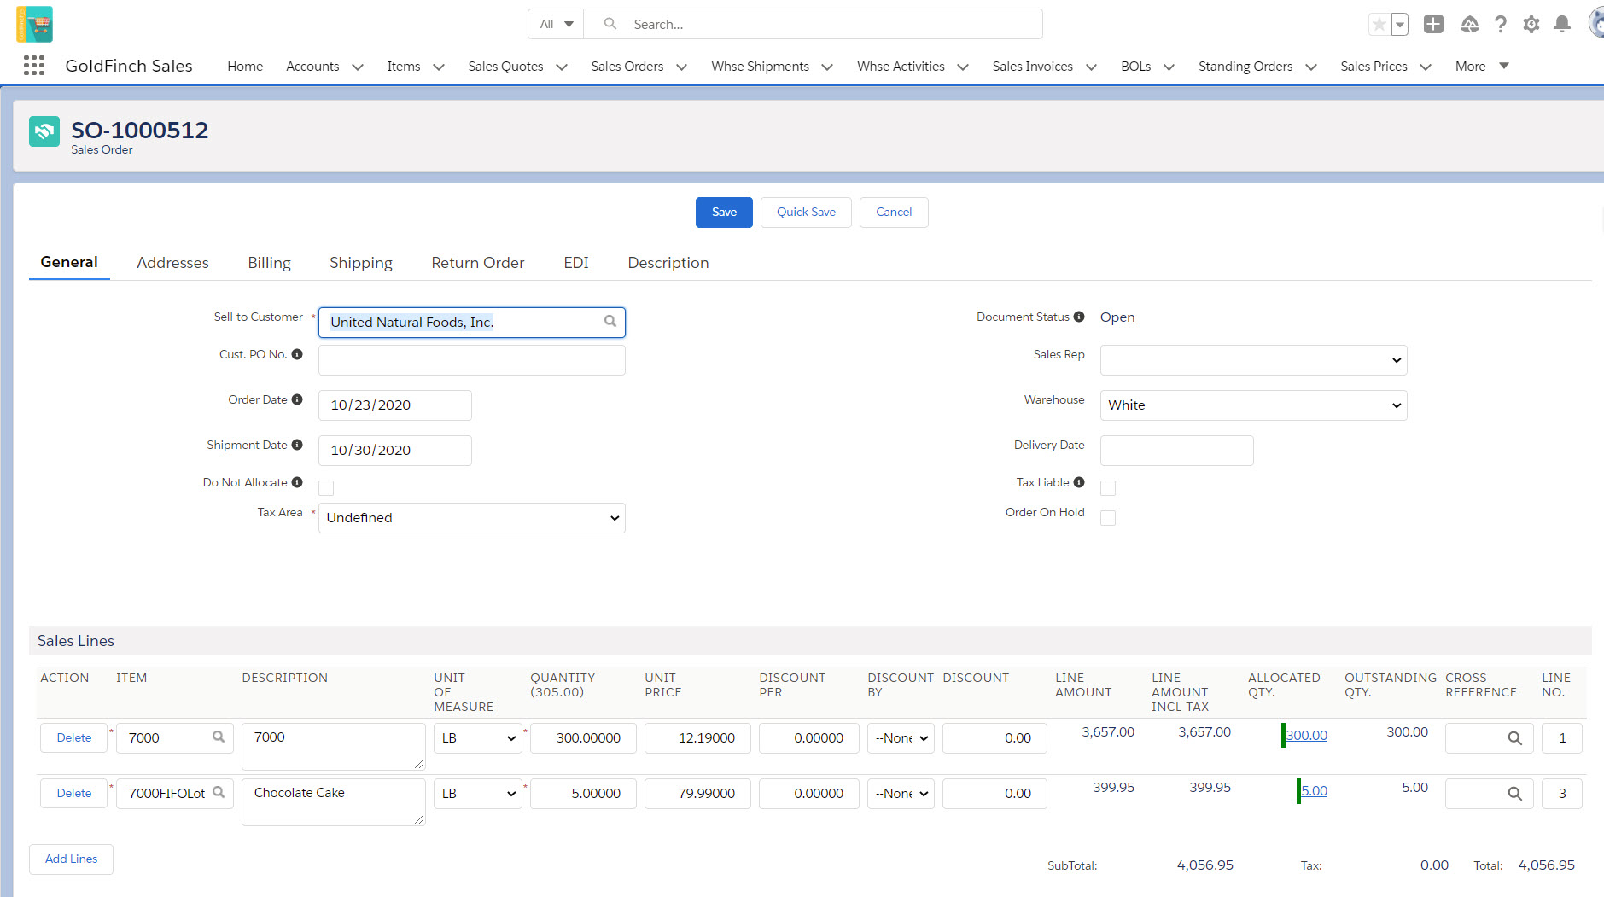Click the Help question mark icon
Screen dimensions: 1604x897
click(x=1500, y=24)
